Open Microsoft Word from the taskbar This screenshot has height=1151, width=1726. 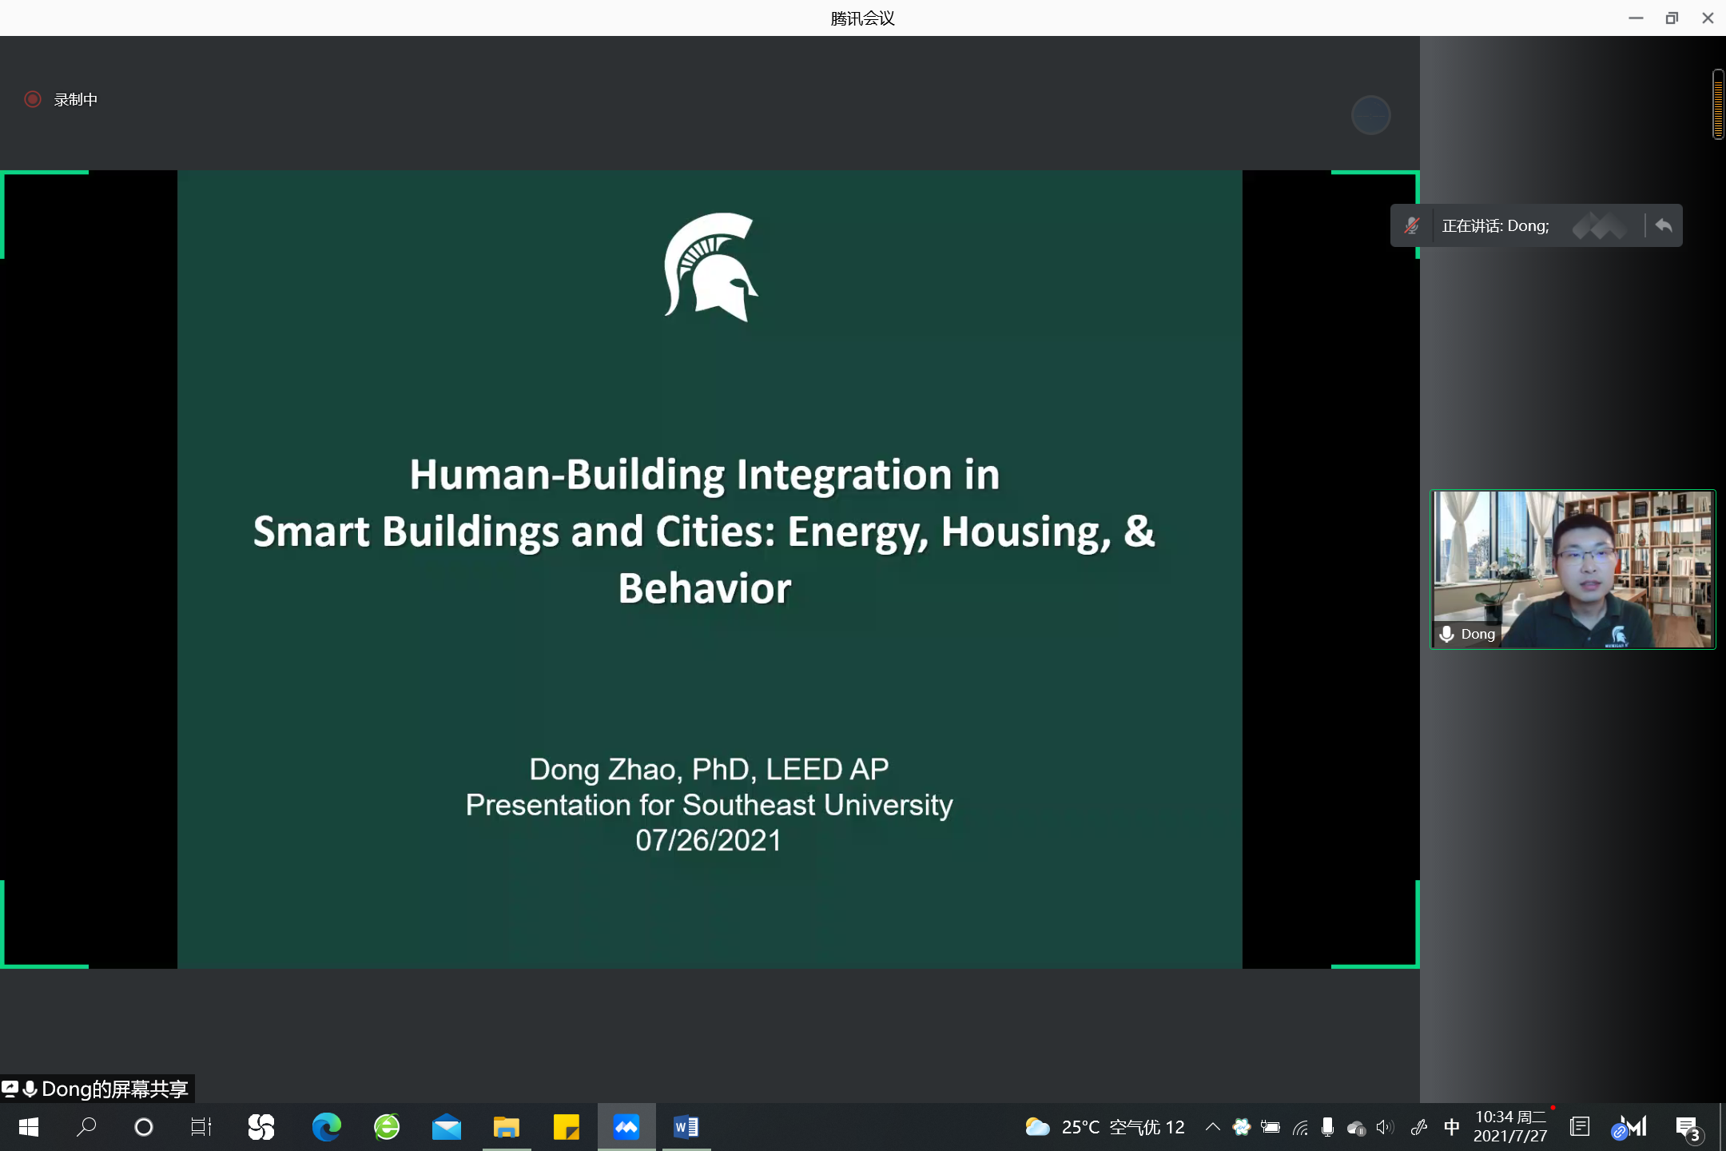click(686, 1127)
